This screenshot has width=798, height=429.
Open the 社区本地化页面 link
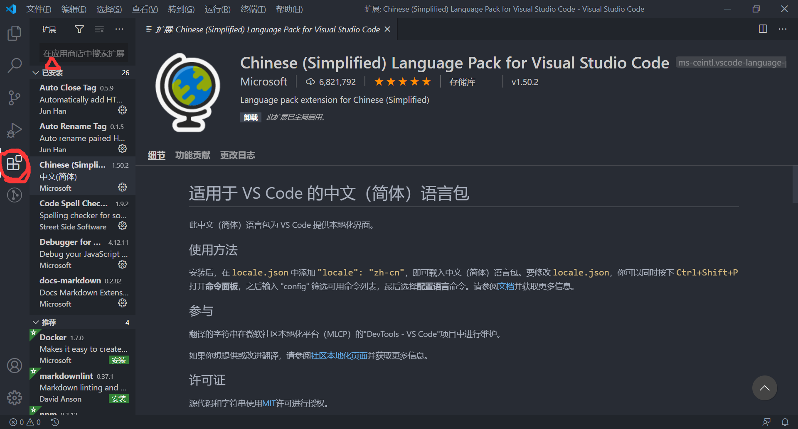(x=339, y=356)
